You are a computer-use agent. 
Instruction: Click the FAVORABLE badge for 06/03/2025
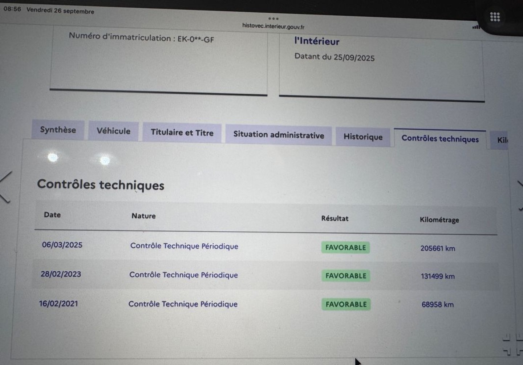[x=345, y=248]
